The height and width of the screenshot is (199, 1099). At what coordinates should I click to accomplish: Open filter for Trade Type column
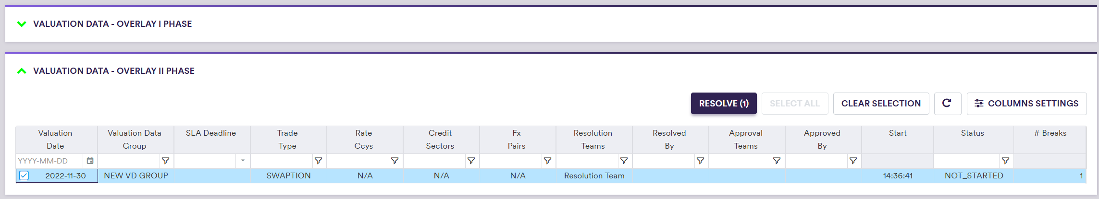[x=318, y=161]
